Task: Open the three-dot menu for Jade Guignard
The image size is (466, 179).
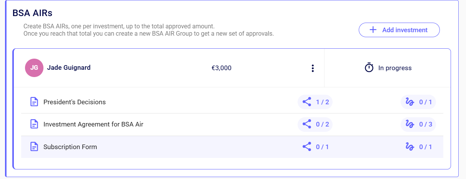Action: 313,68
